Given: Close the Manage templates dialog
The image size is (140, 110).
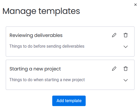Looking at the screenshot, I should click(135, 5).
